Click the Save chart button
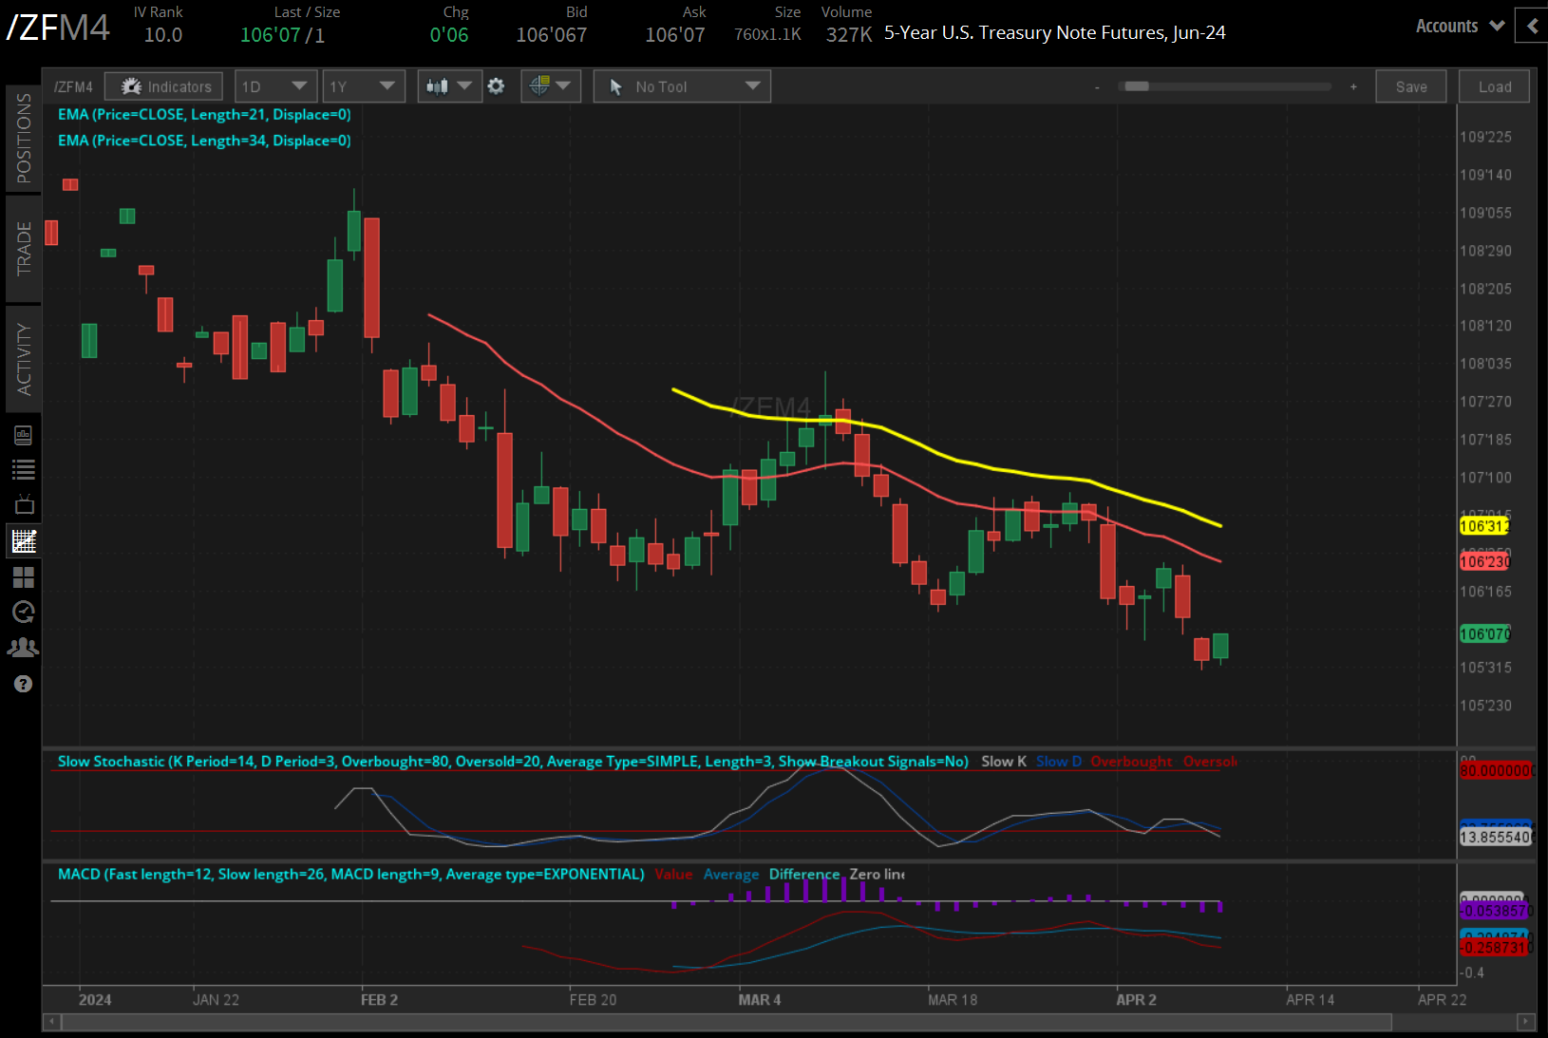This screenshot has height=1038, width=1548. pos(1410,86)
